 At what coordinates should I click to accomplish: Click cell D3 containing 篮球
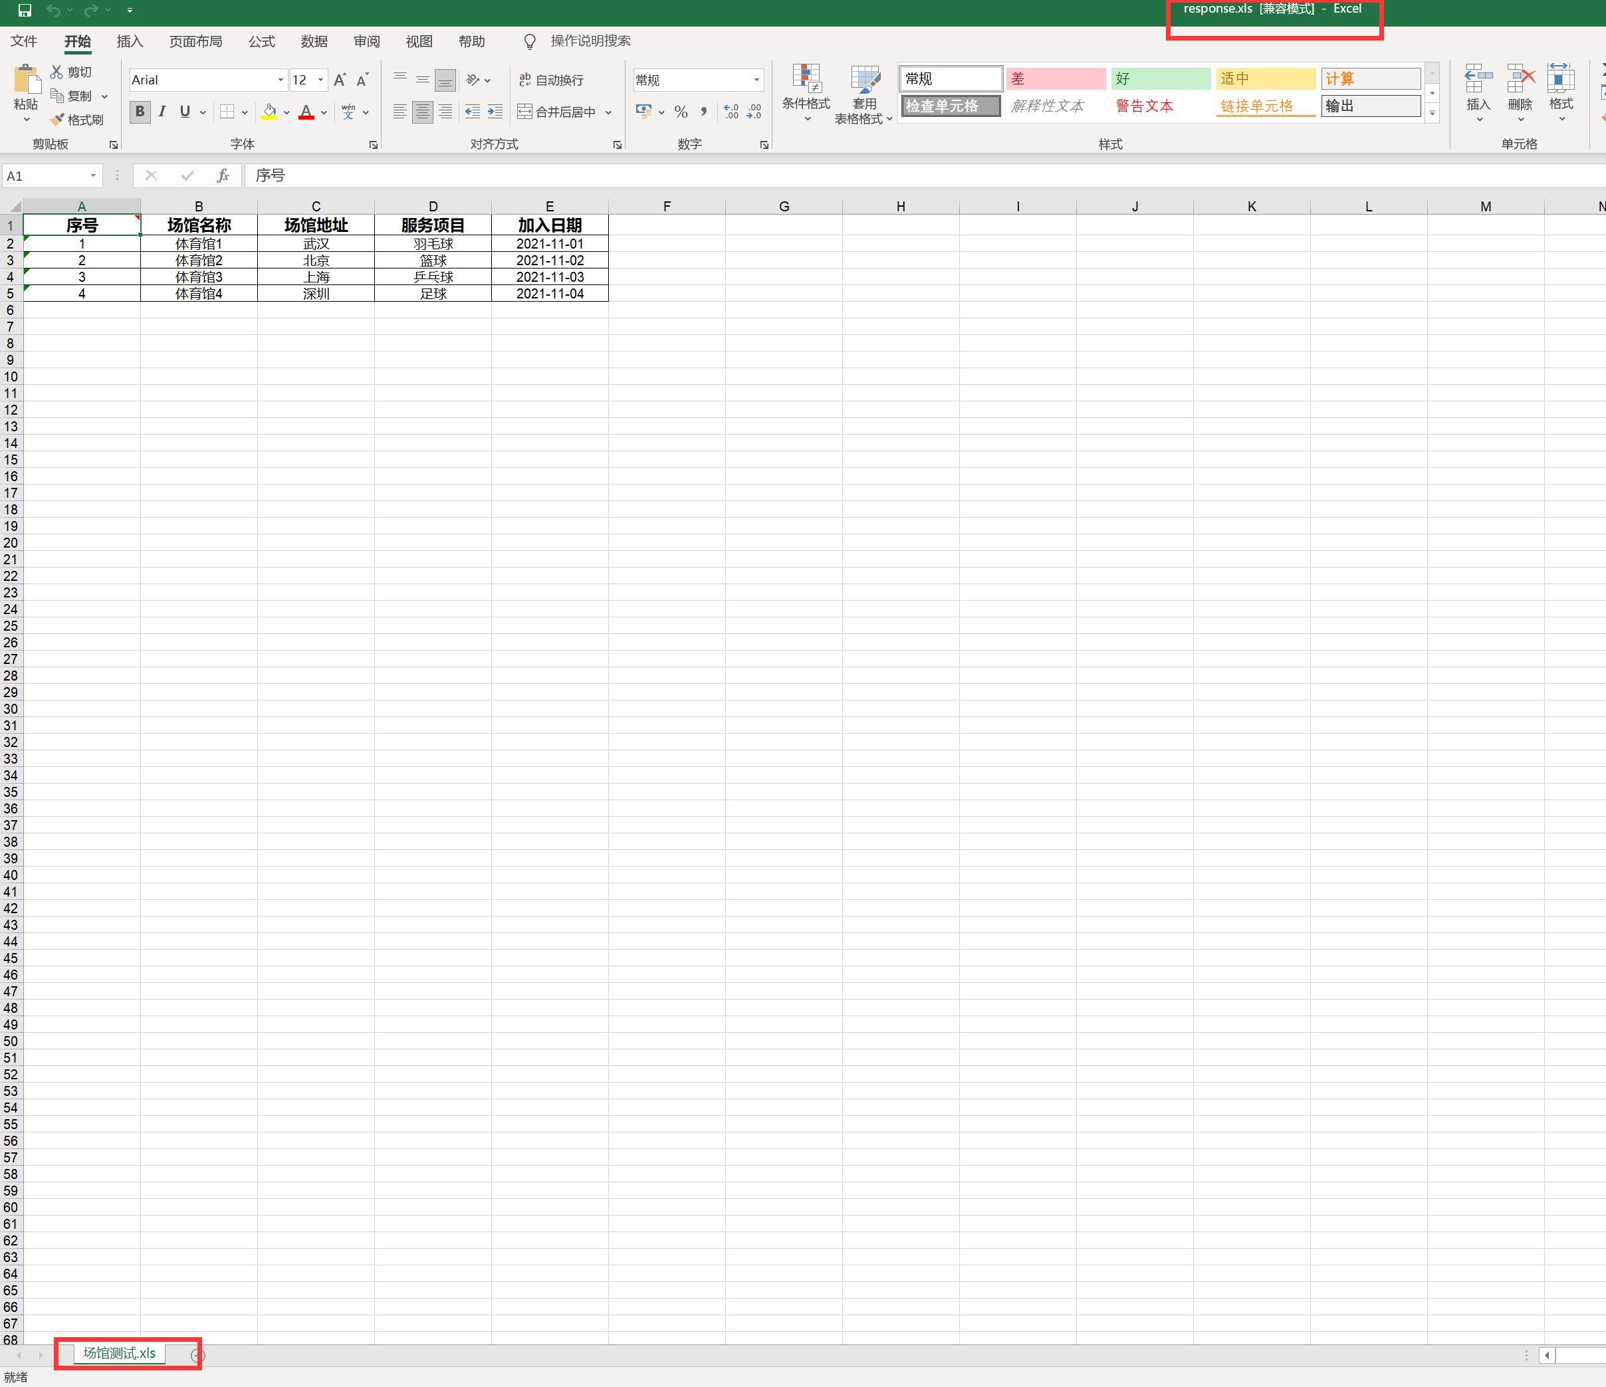coord(433,261)
